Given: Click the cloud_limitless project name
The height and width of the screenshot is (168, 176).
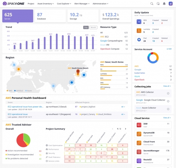Looking at the screenshot, I should click(105, 114).
